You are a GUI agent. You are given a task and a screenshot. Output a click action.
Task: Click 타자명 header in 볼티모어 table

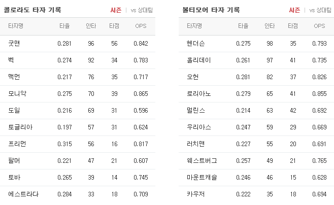click(194, 26)
